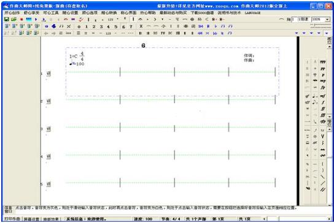Insert the mf dynamic marking
This screenshot has width=334, height=223.
(323, 96)
